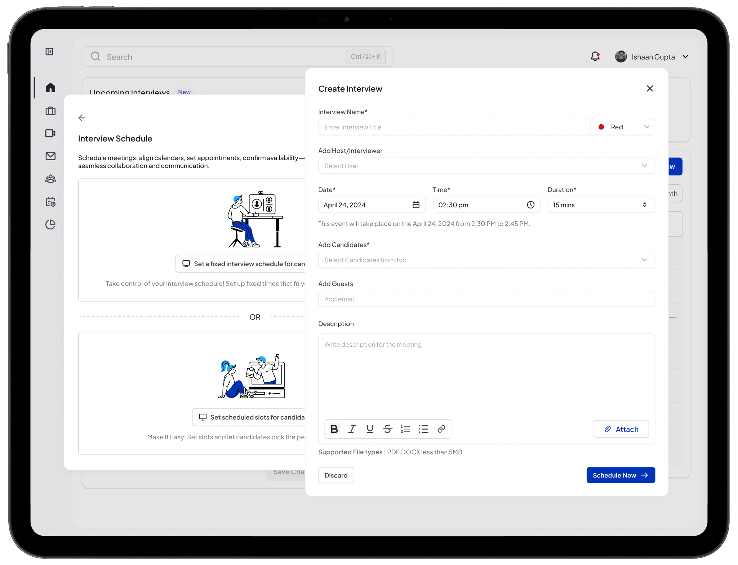
Task: Insert a numbered list in description
Action: click(x=405, y=429)
